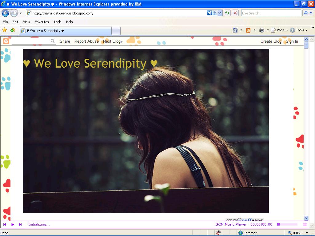This screenshot has width=315, height=236.
Task: Open the Tools gear command bar menu
Action: (x=299, y=30)
